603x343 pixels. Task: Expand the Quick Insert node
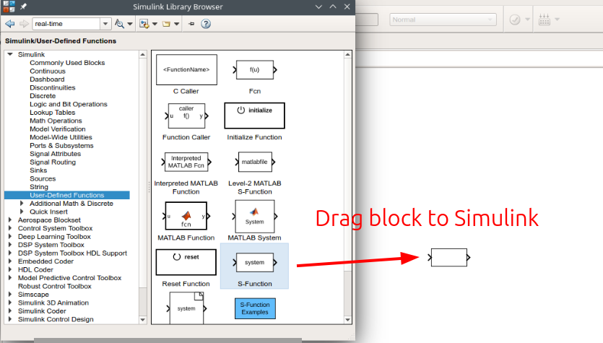[22, 212]
